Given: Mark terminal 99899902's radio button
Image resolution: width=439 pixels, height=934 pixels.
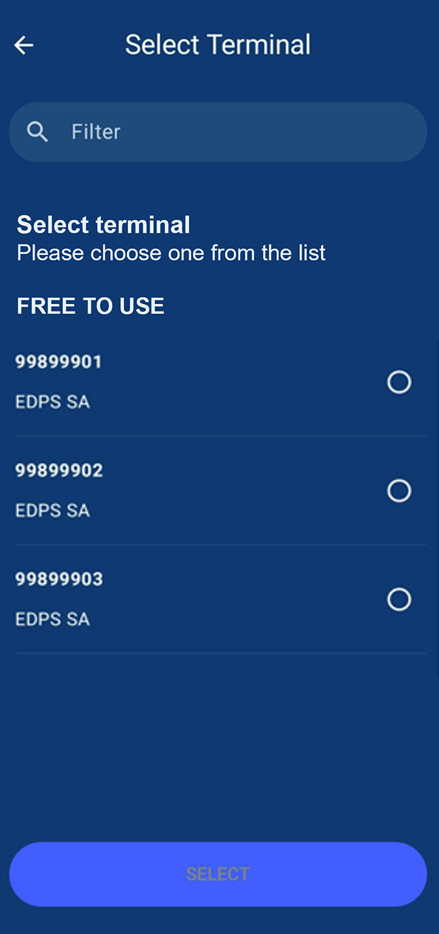Looking at the screenshot, I should [399, 490].
